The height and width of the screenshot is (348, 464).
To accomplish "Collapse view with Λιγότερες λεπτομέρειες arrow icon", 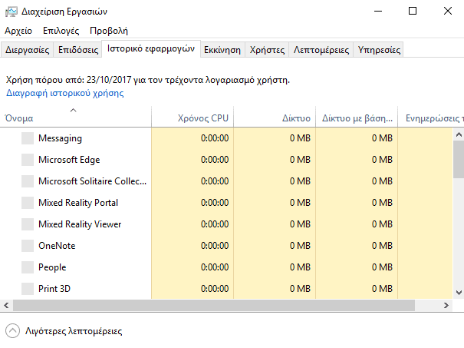I will point(13,331).
